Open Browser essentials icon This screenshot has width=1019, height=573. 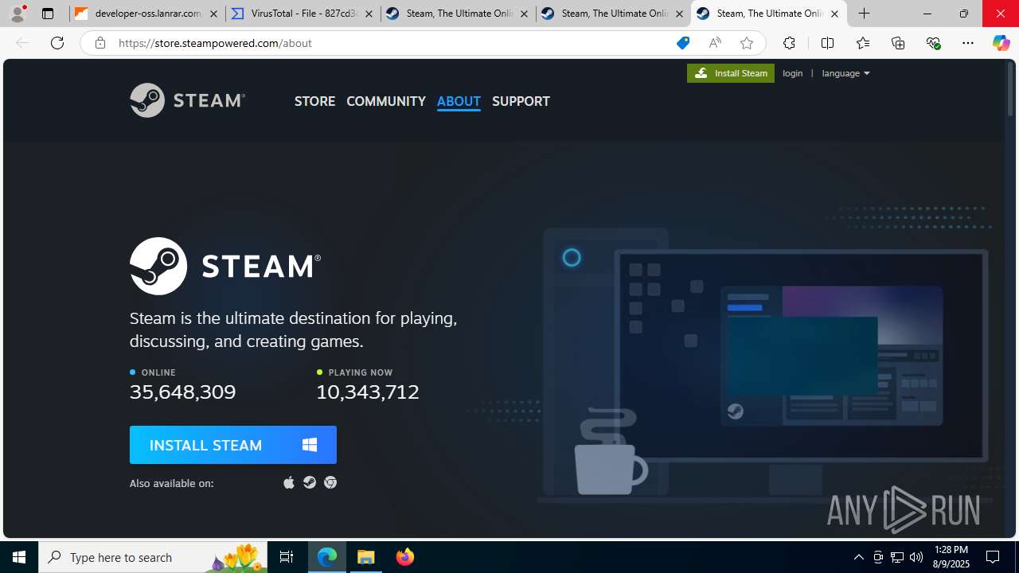pos(933,43)
